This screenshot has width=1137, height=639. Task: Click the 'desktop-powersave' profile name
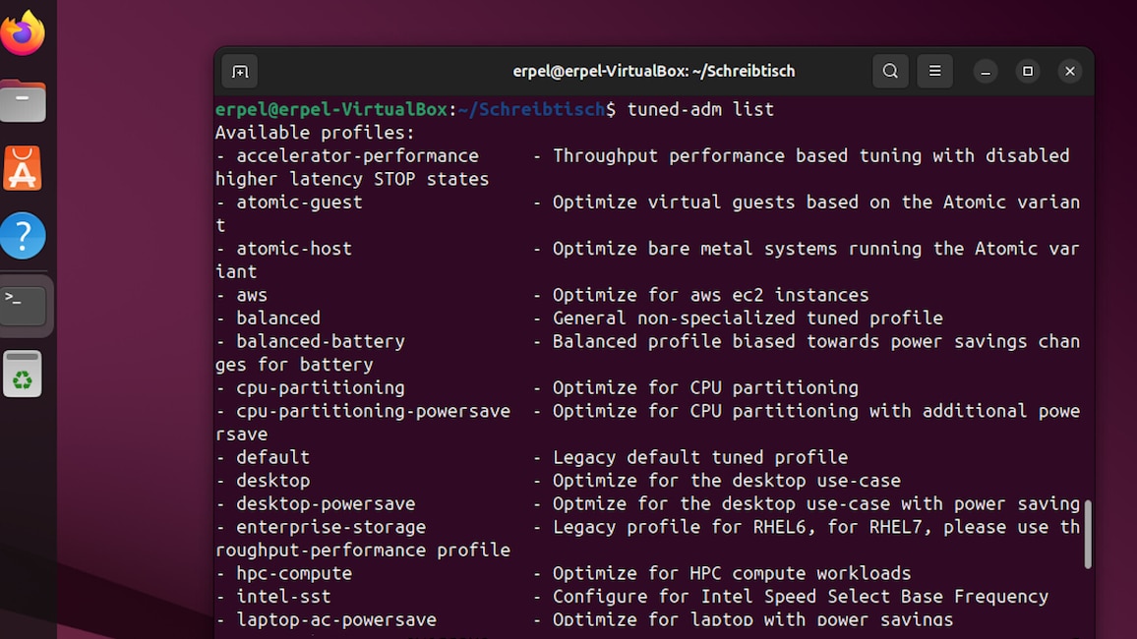[326, 503]
